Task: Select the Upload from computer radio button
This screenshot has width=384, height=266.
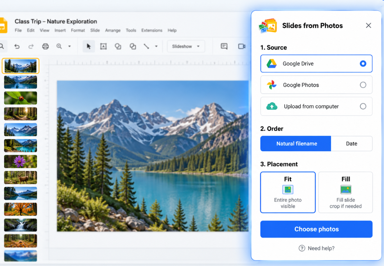Action: (363, 106)
